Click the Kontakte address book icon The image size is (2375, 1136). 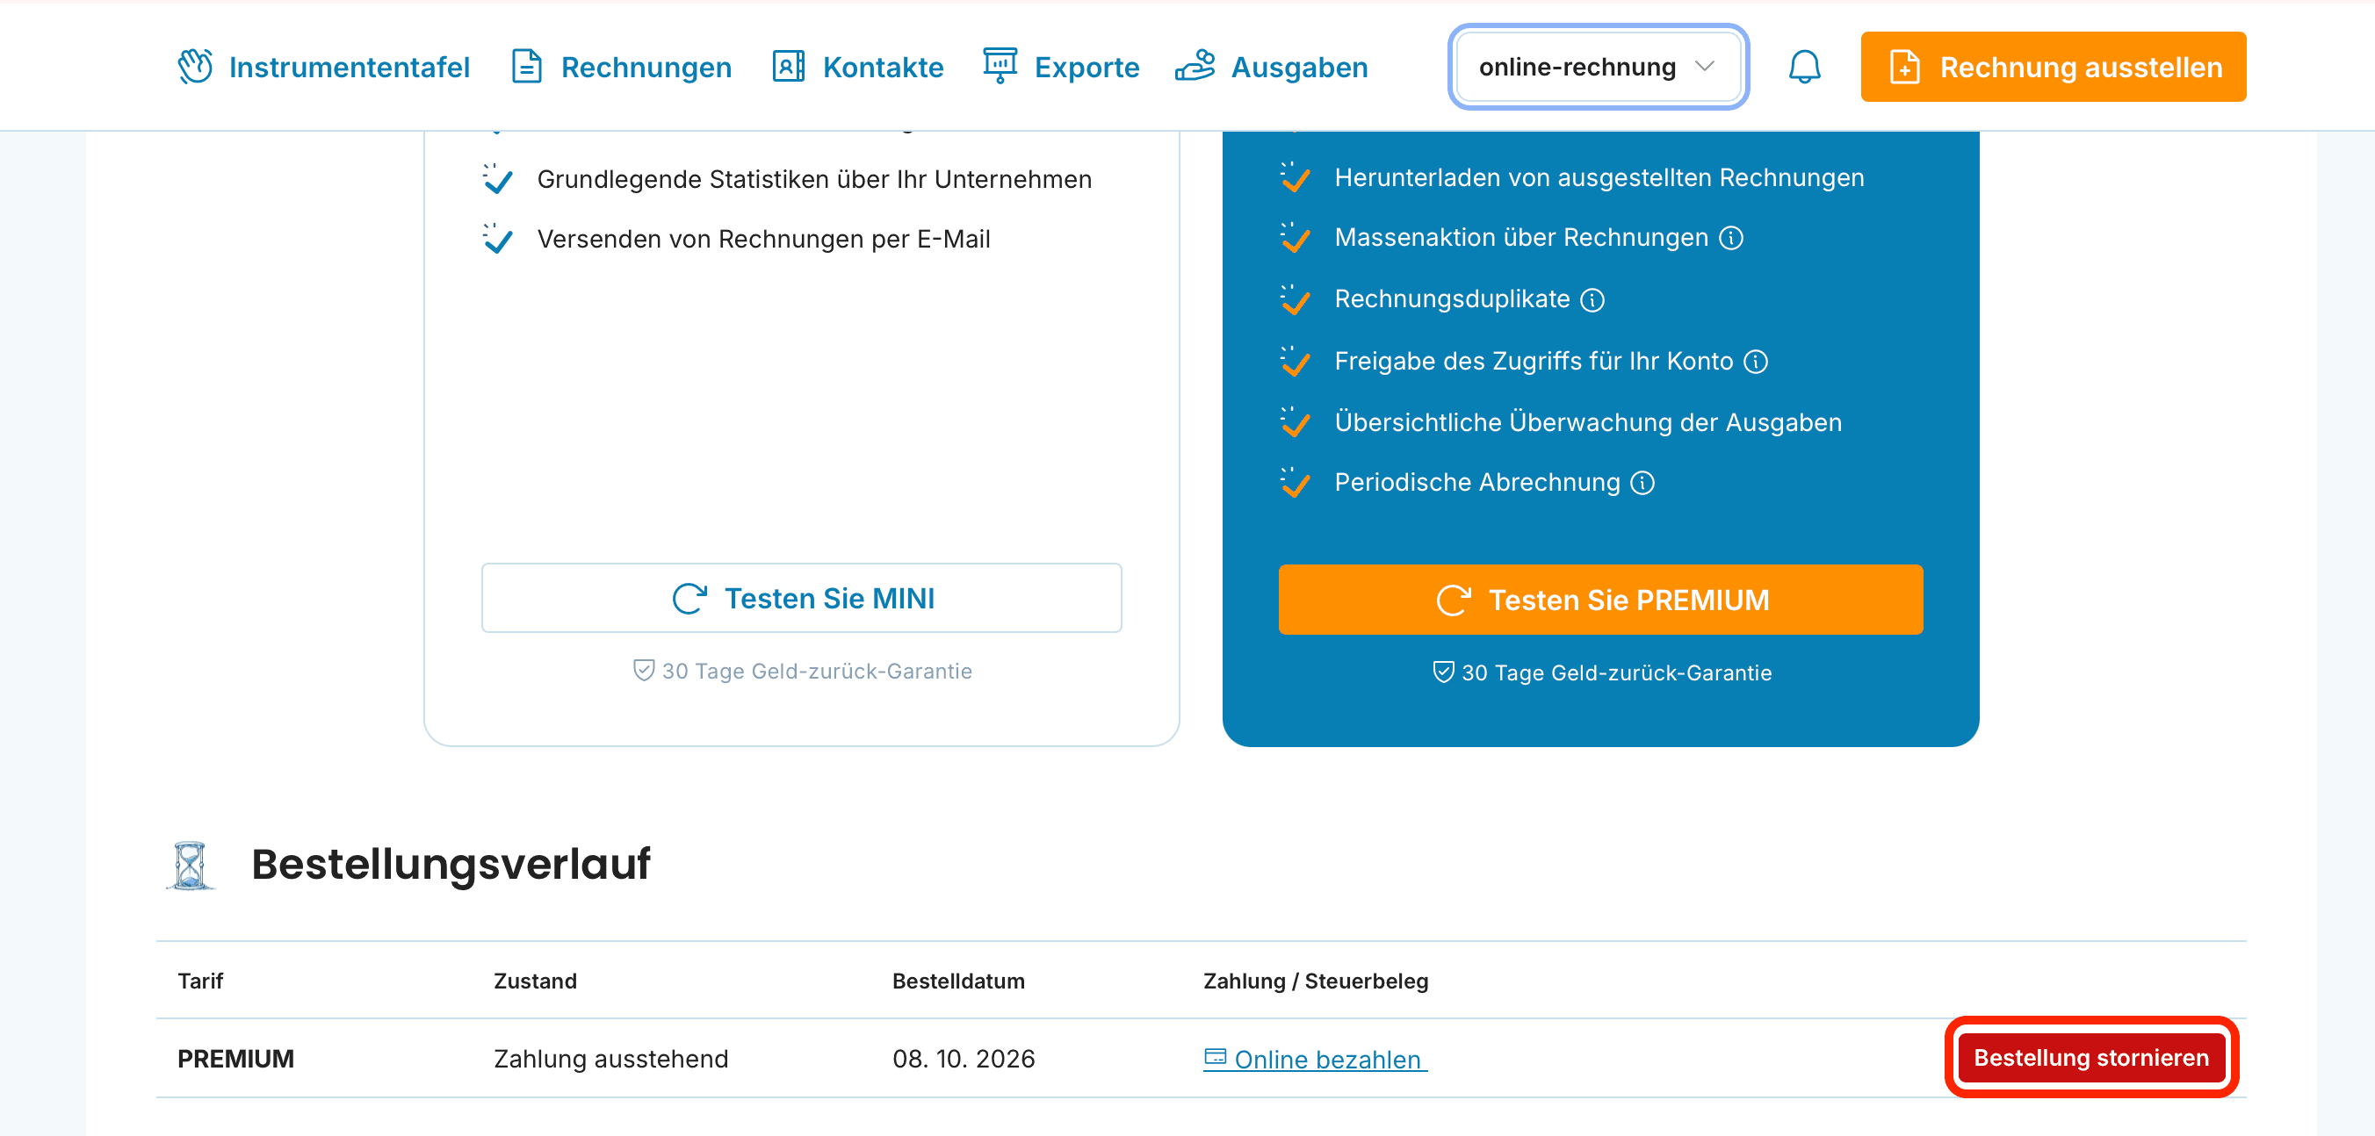point(788,67)
